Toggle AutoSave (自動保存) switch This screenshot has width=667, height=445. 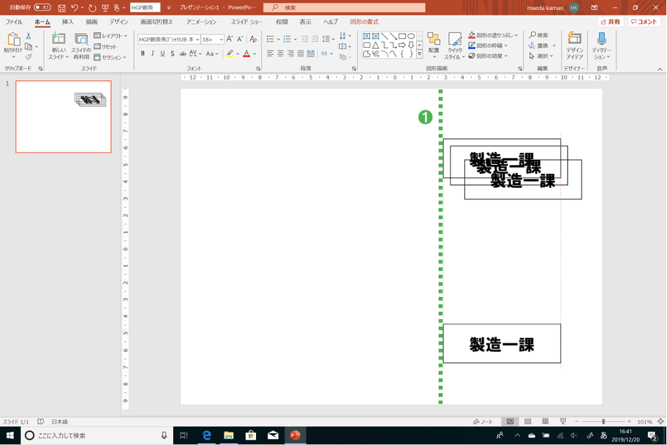click(x=42, y=7)
